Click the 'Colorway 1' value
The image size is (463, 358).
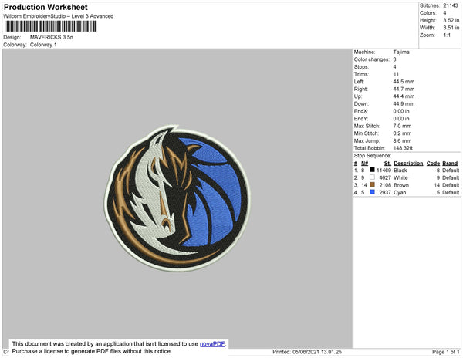point(43,45)
